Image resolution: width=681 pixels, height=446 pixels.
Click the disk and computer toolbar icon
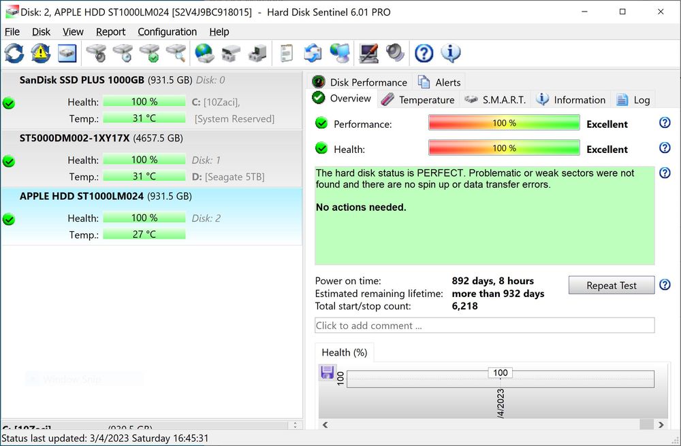[x=257, y=53]
